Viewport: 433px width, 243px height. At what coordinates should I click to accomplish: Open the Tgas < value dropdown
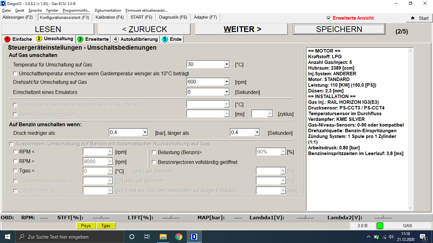110,171
